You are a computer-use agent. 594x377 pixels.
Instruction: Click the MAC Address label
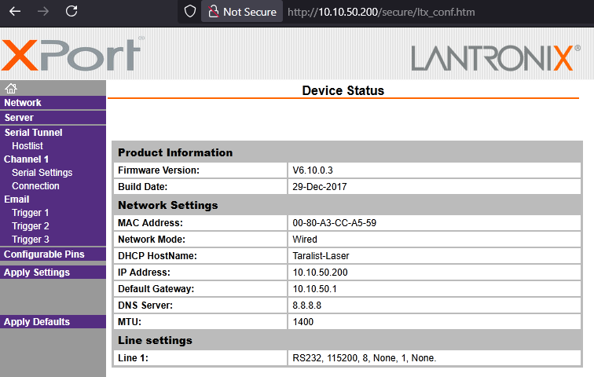point(150,223)
